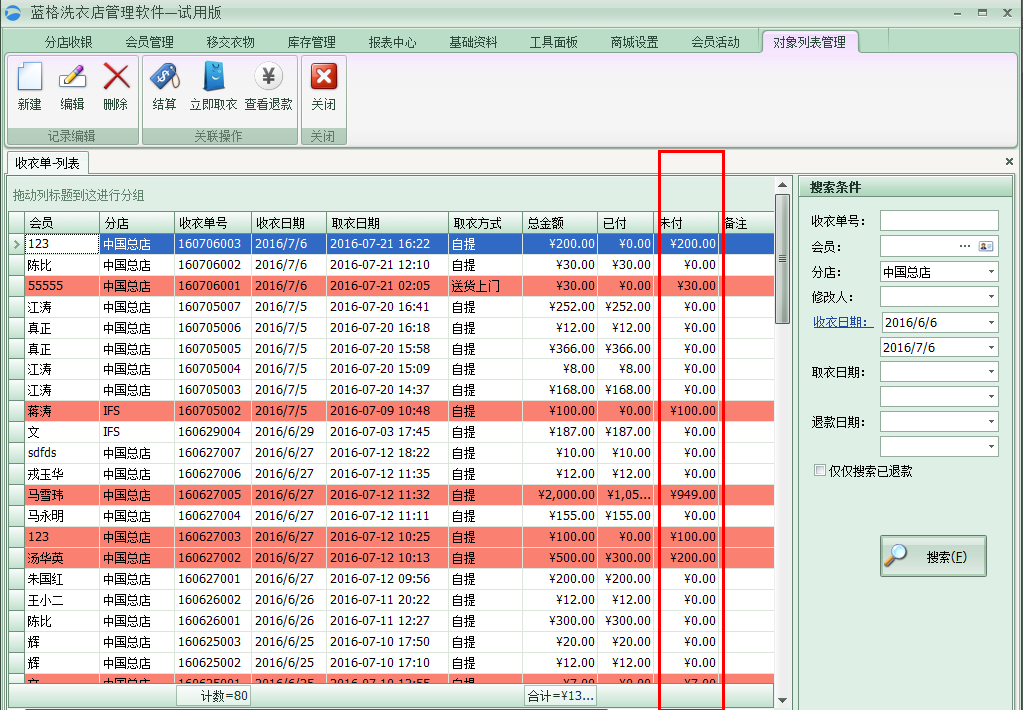Image resolution: width=1023 pixels, height=710 pixels.
Task: Click the 计数=80 footer summary
Action: 213,696
